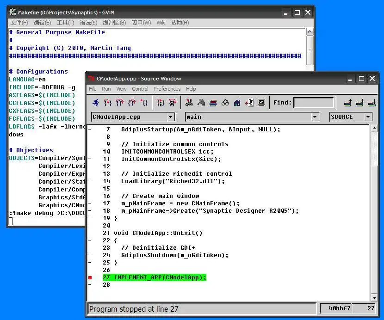
Task: Click the address value "40bbf7" in status bar
Action: pos(340,308)
